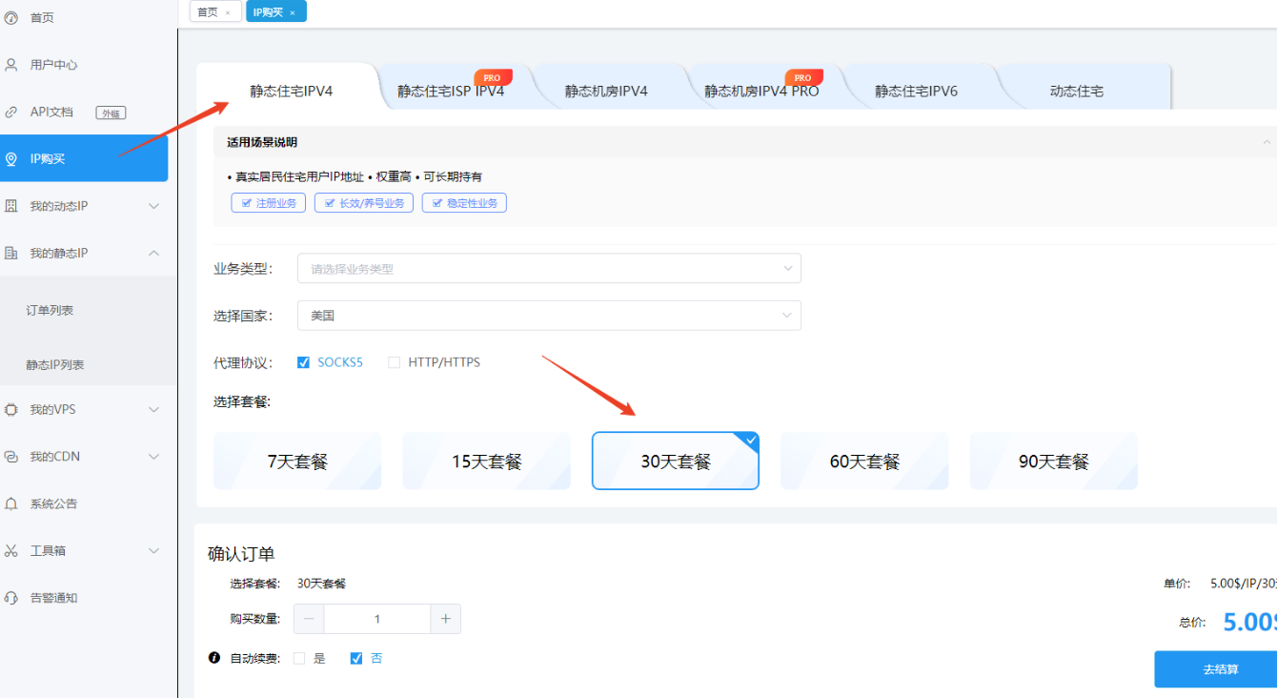Open 静态IP列表 in the sidebar
The width and height of the screenshot is (1277, 698).
tap(55, 365)
